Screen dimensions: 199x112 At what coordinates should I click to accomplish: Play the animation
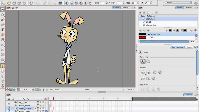point(67,3)
